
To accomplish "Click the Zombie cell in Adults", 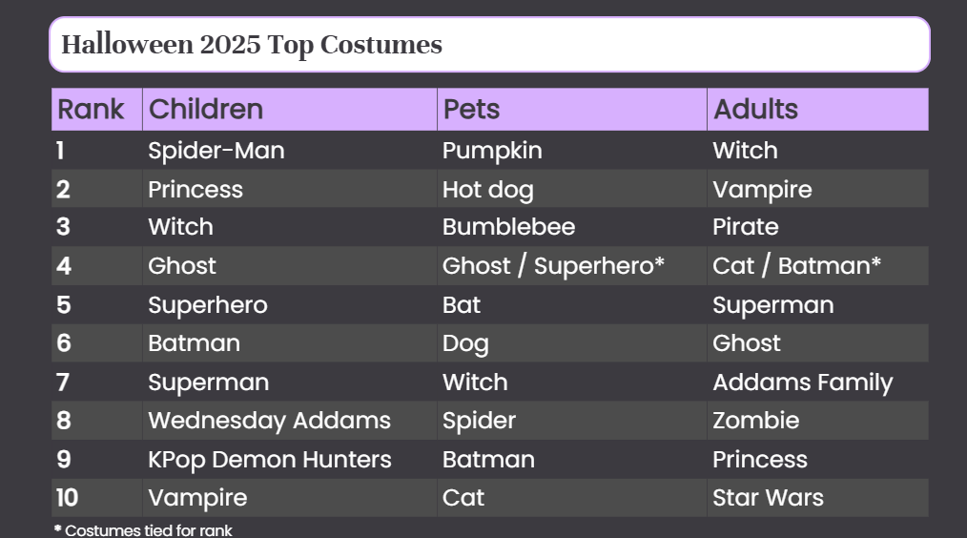I will point(818,421).
